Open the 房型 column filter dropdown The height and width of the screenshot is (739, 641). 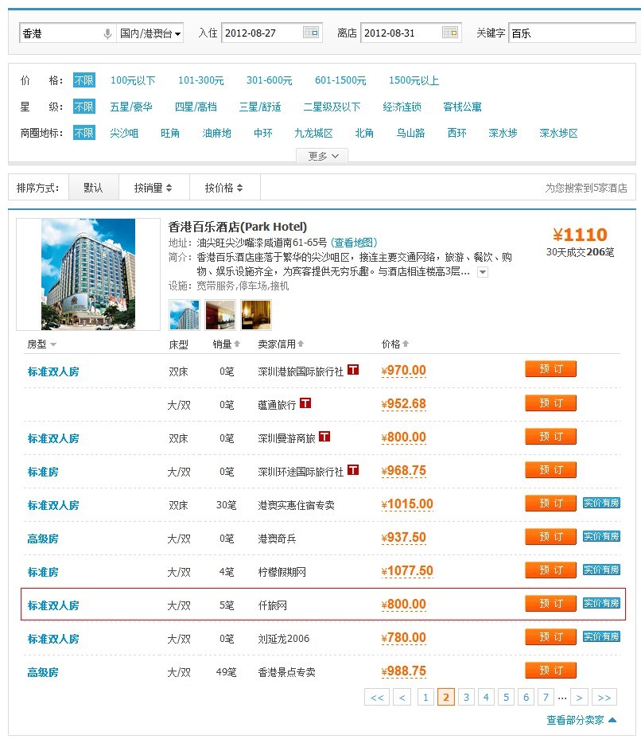[x=52, y=344]
